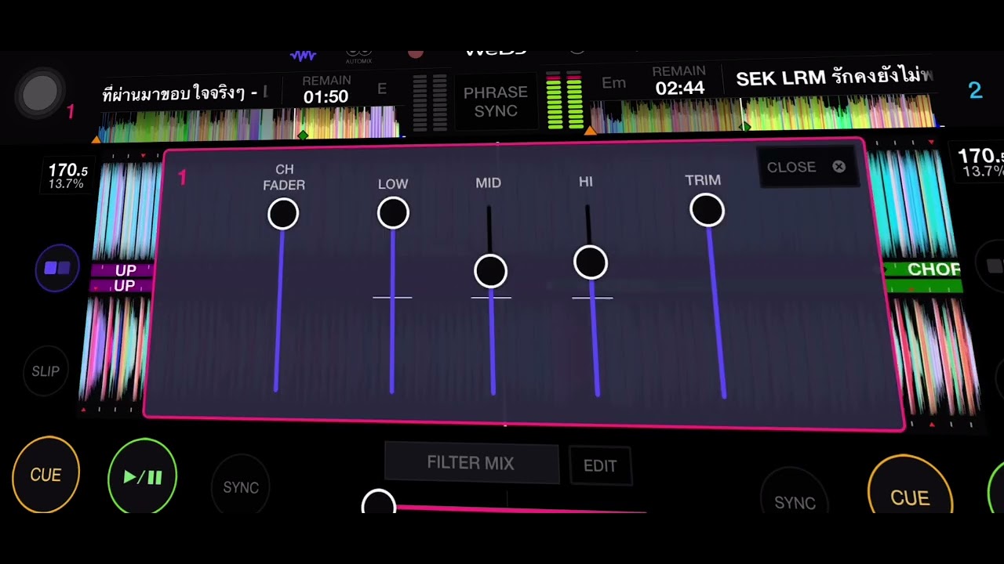Tap the left channel level meter
1004x564 pixels.
click(430, 103)
